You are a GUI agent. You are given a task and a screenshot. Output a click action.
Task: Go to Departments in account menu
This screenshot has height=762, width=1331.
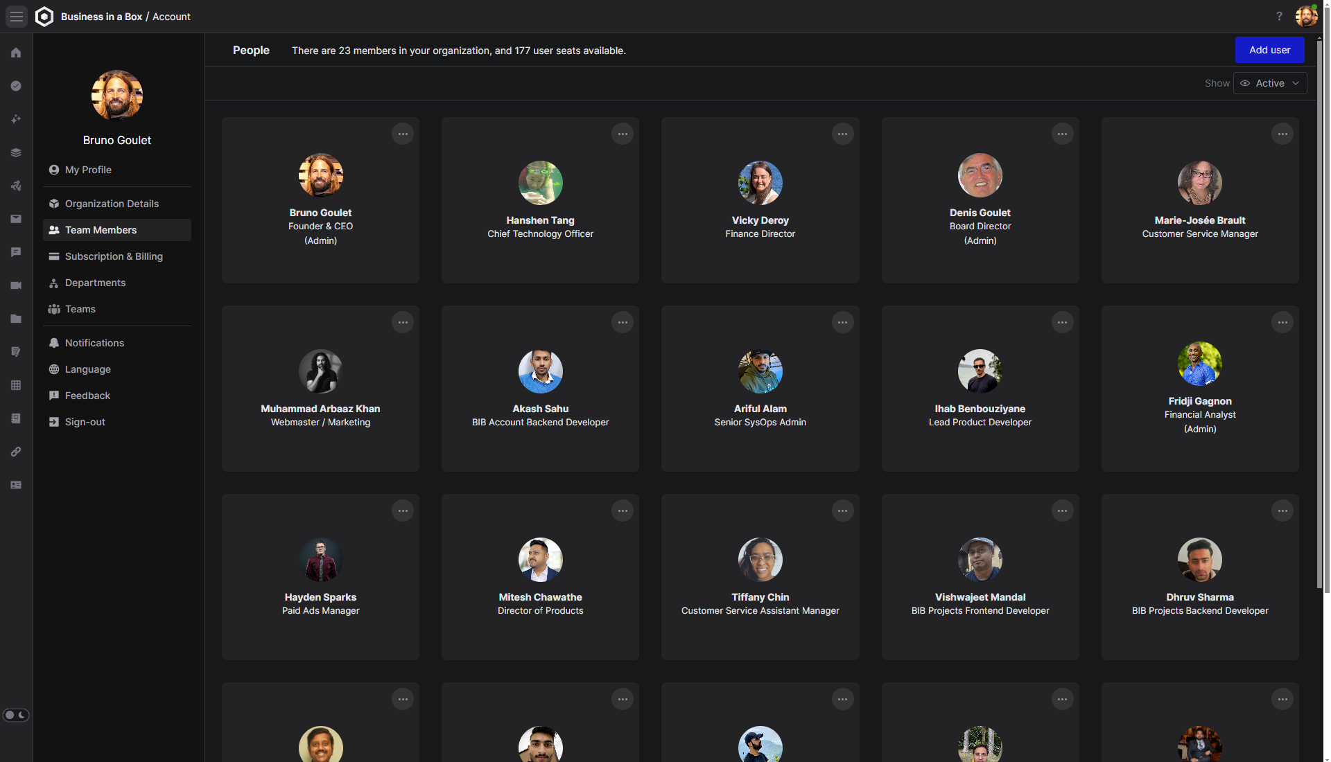pos(95,283)
